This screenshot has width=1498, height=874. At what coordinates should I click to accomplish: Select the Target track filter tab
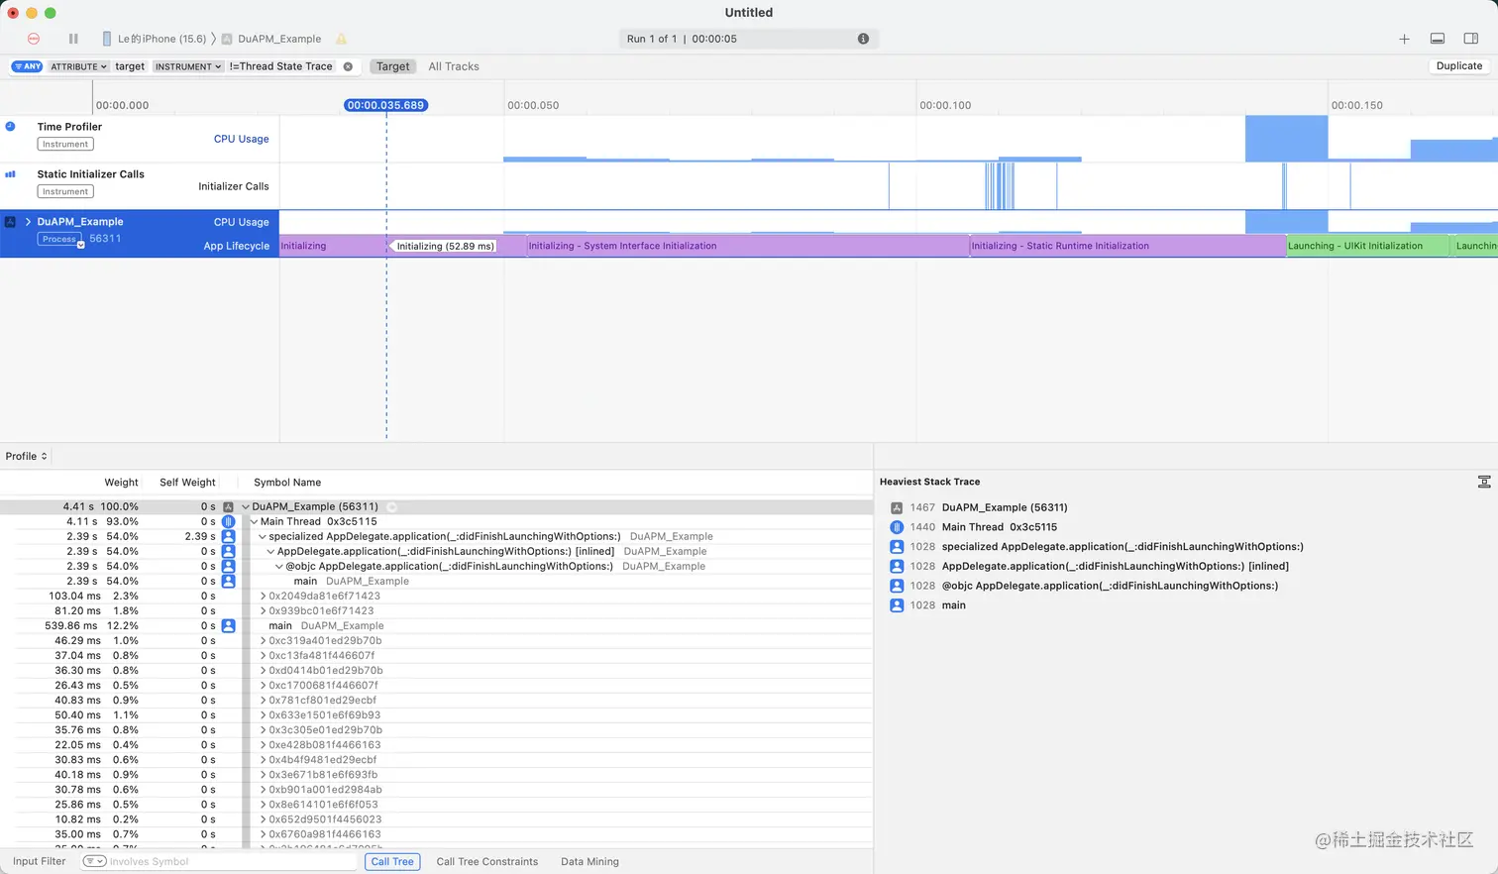click(x=392, y=66)
